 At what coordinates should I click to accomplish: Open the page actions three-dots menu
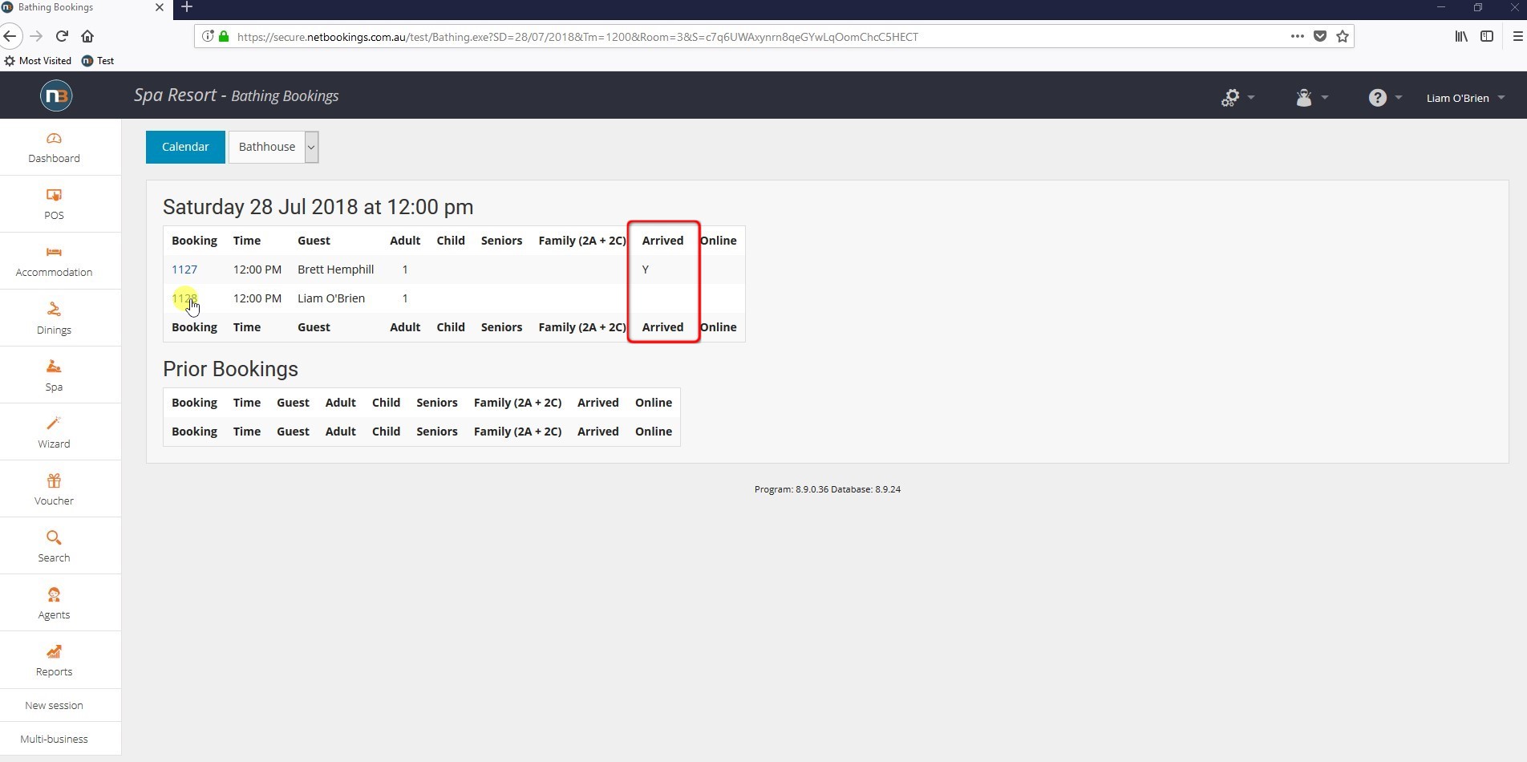tap(1297, 36)
